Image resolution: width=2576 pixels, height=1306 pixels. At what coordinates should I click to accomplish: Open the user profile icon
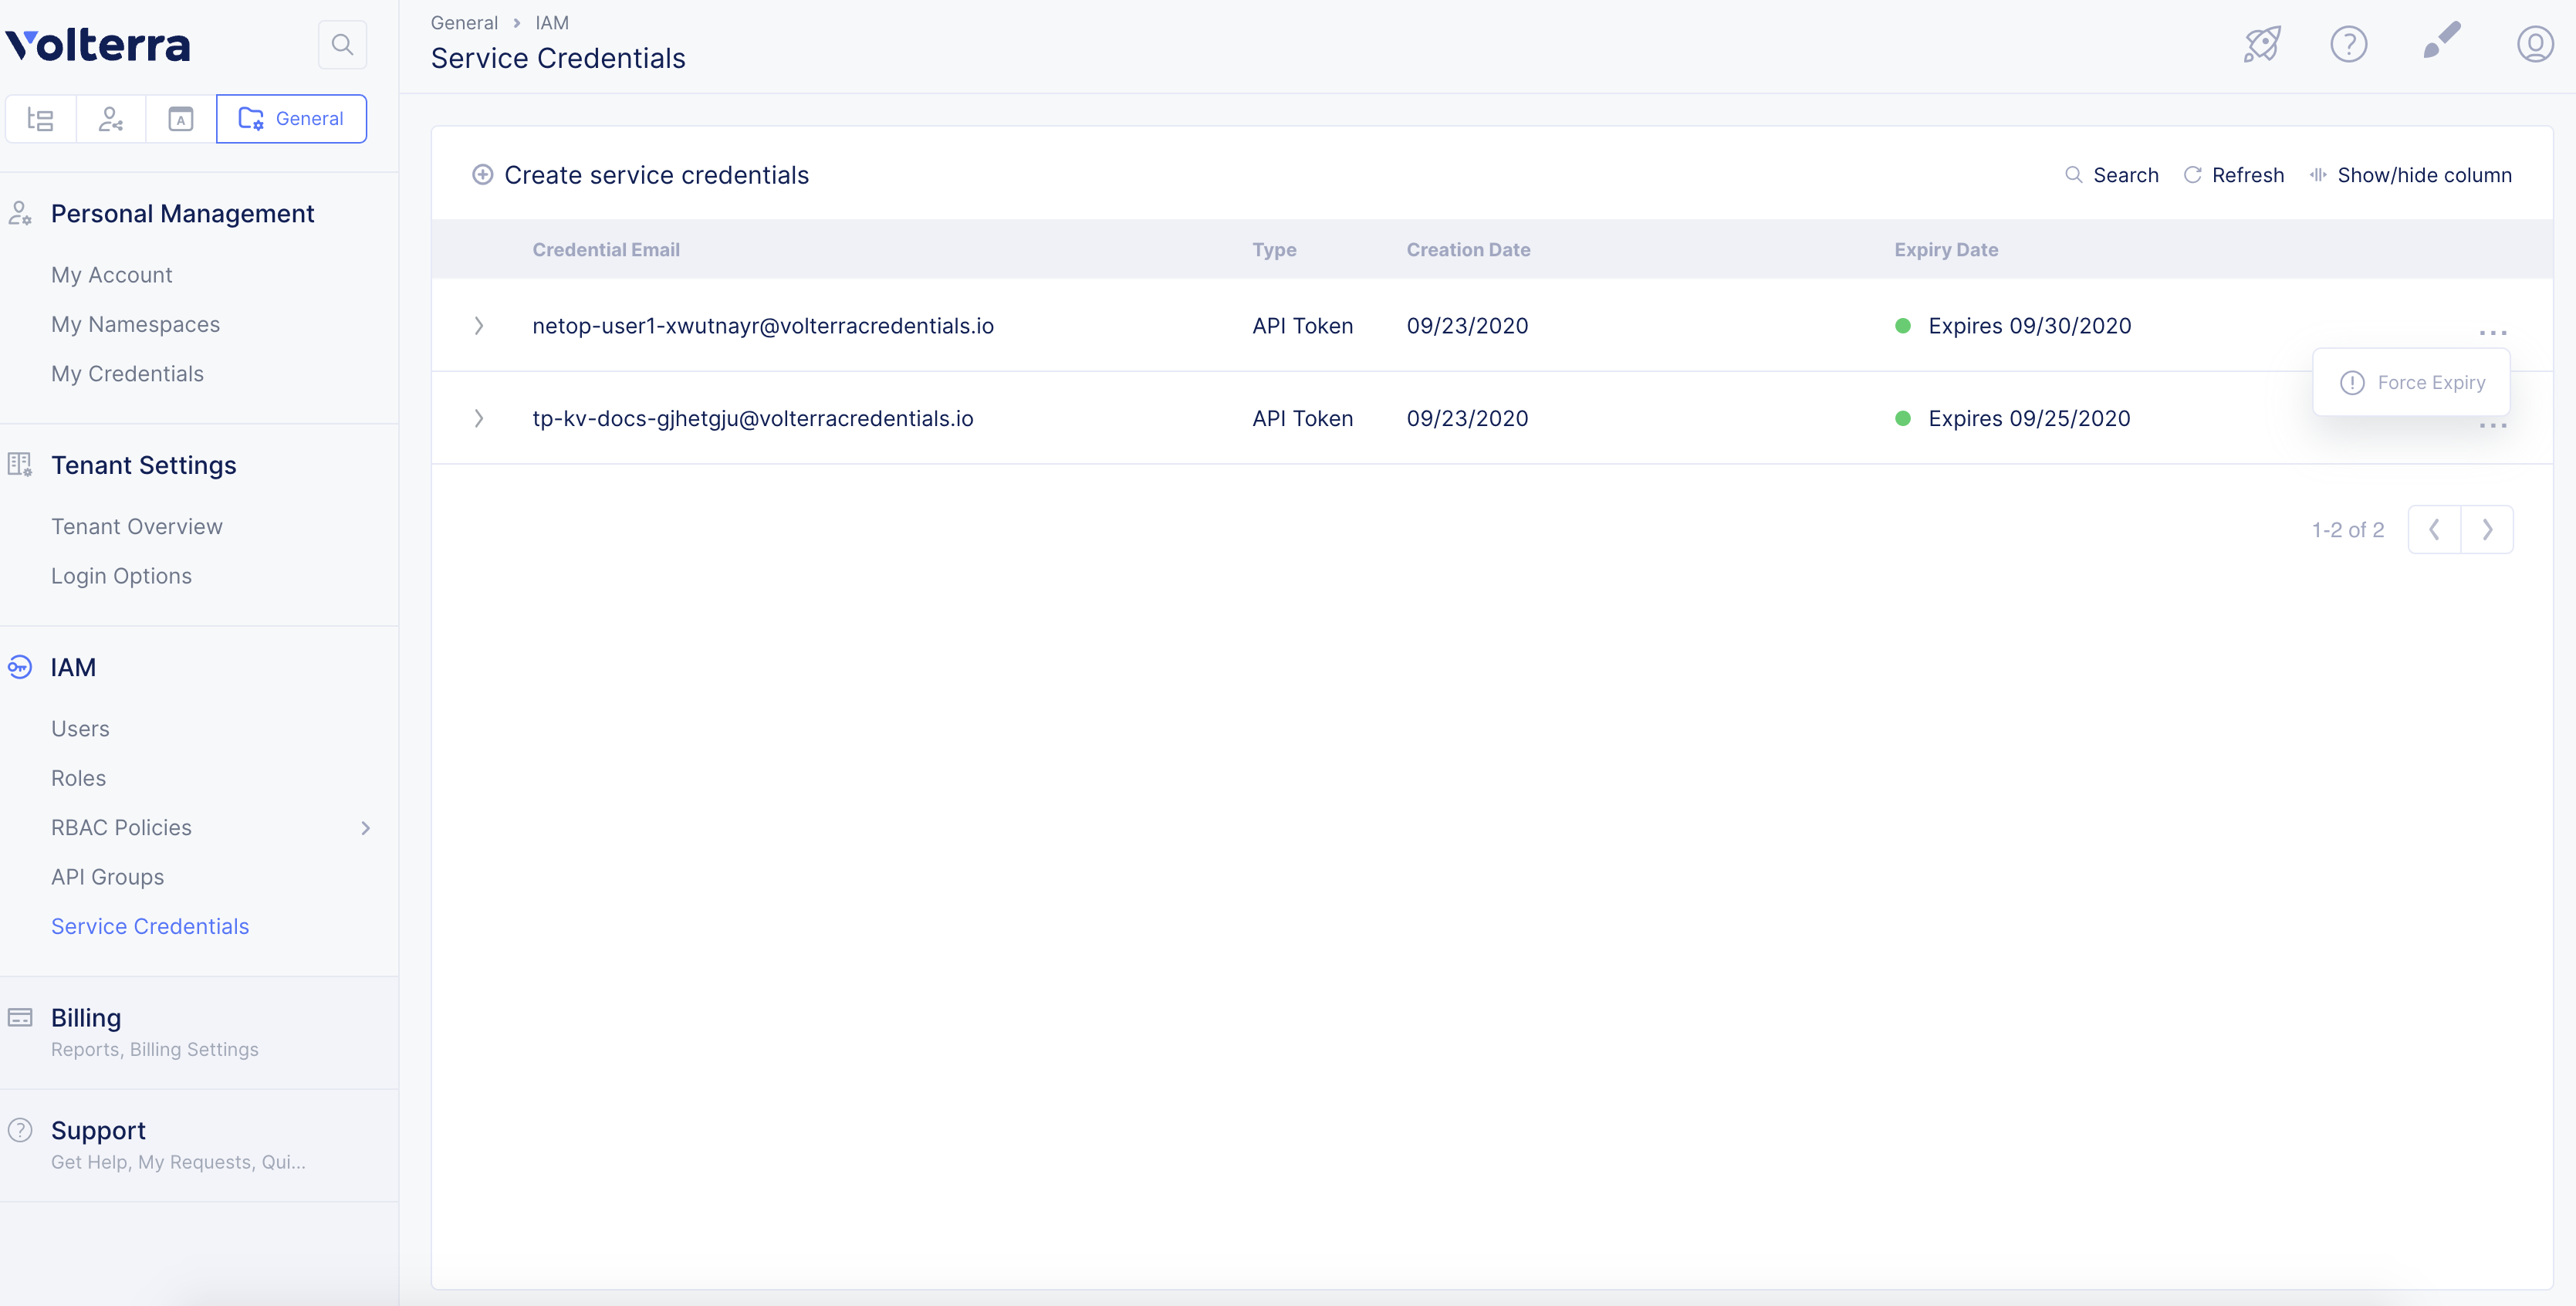click(x=2535, y=44)
